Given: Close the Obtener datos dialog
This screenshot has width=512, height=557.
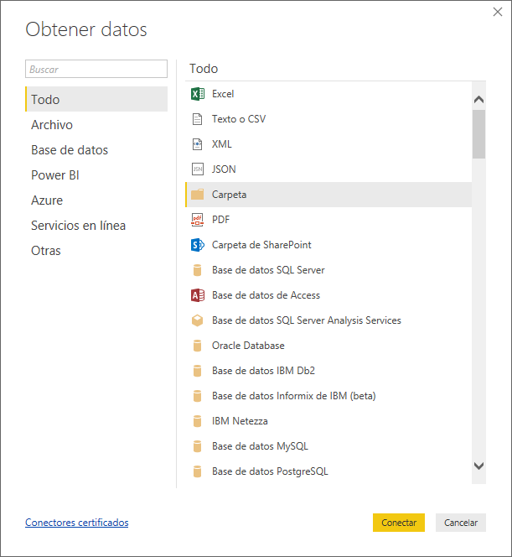Looking at the screenshot, I should 498,12.
